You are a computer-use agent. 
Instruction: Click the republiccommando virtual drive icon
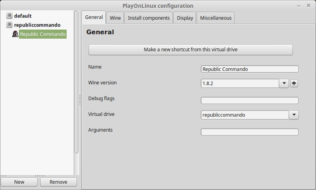pyautogui.click(x=9, y=25)
